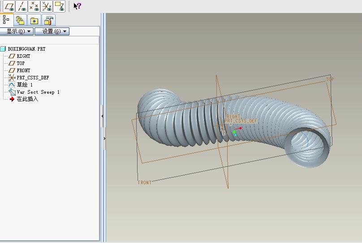Image resolution: width=362 pixels, height=243 pixels.
Task: Open the 显示 dropdown menu
Action: click(x=17, y=31)
